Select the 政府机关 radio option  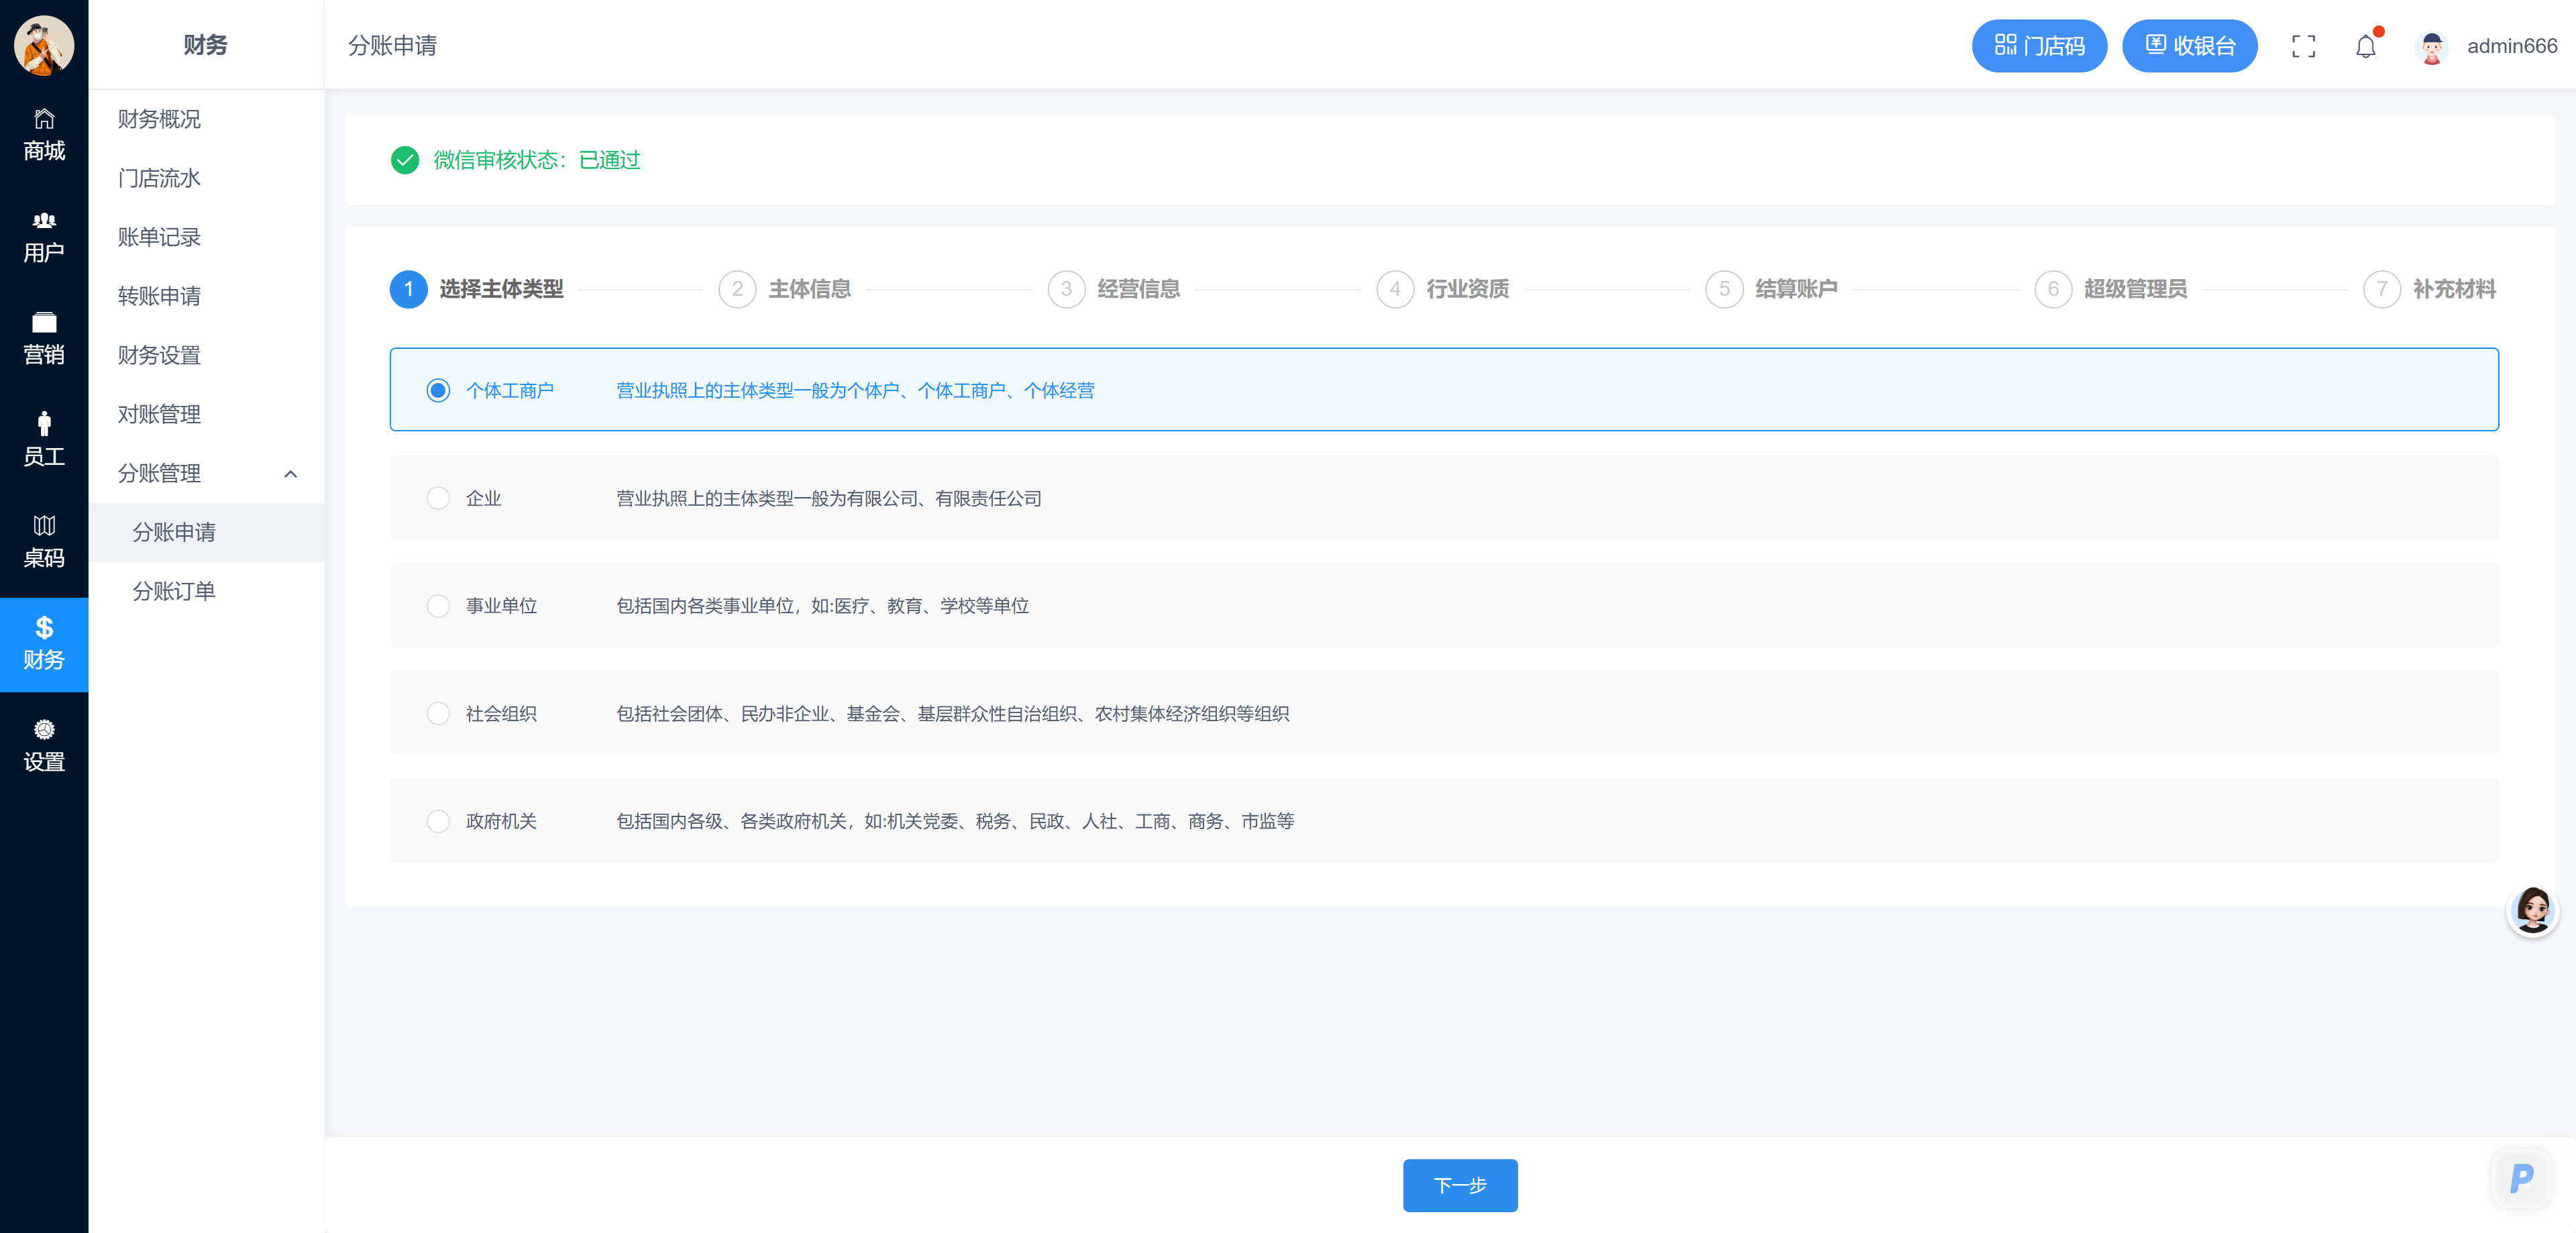click(x=438, y=821)
